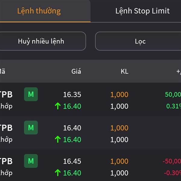Open the second TPB order row

91,133
